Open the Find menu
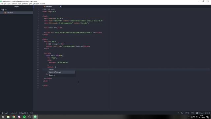Viewport: 211px width, 119px height. tap(20, 4)
